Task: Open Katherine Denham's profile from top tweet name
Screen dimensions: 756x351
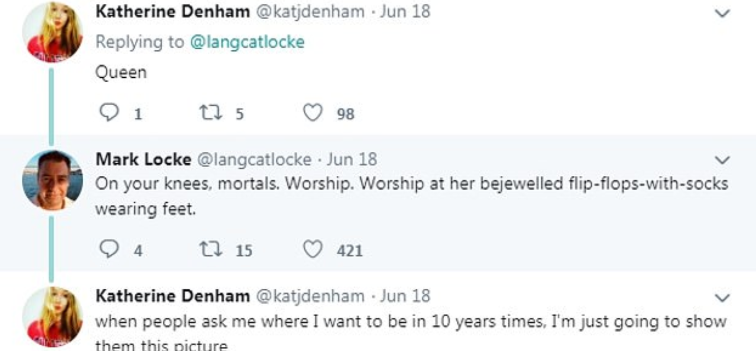Action: pos(172,12)
